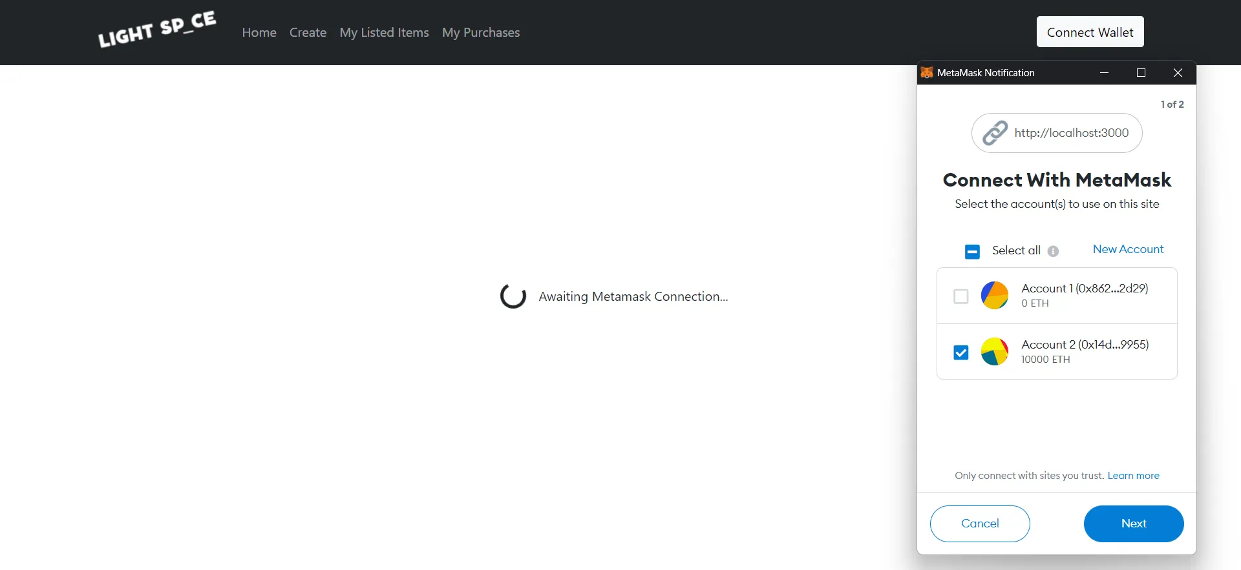Go to the Create page
This screenshot has height=570, width=1241.
click(x=308, y=32)
